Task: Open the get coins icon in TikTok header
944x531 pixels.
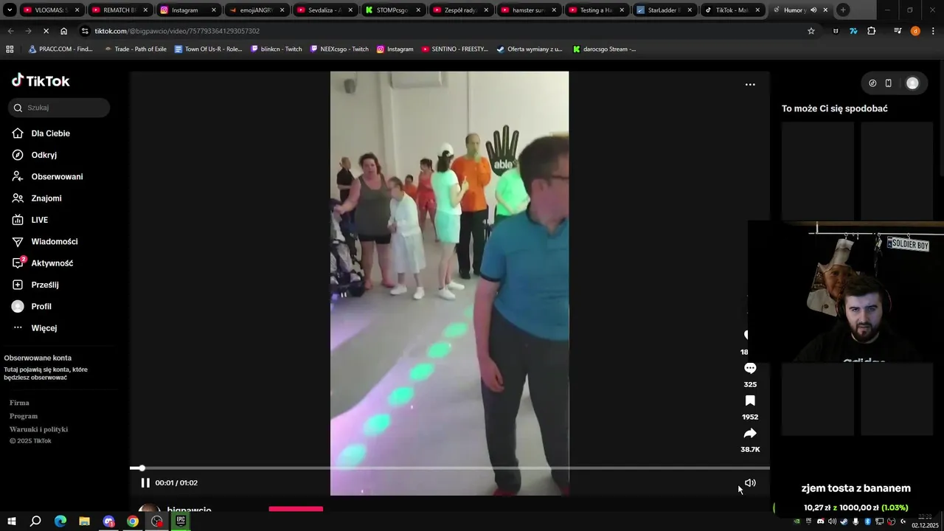Action: (x=872, y=83)
